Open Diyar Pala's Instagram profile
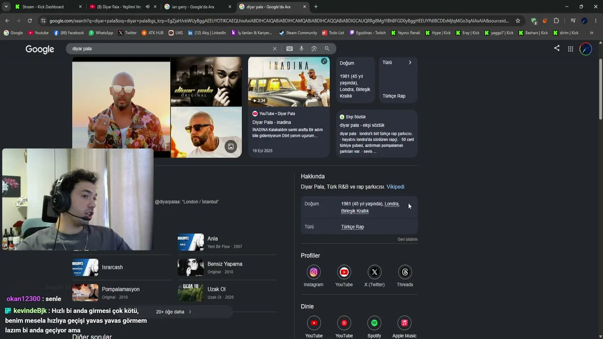This screenshot has width=603, height=339. 313,276
